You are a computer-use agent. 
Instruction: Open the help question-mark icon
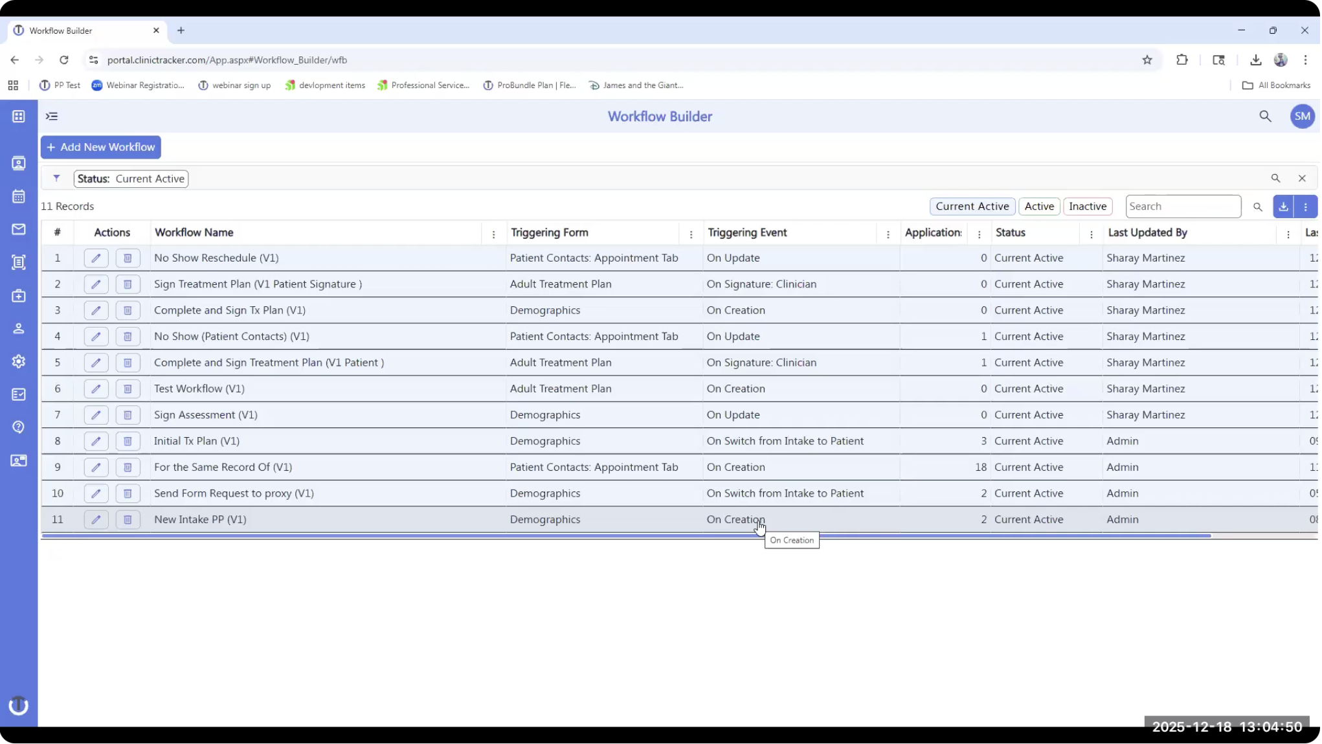coord(18,427)
